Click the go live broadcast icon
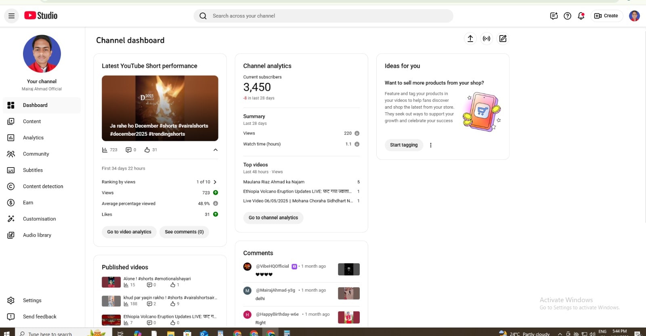The image size is (646, 336). pyautogui.click(x=487, y=38)
